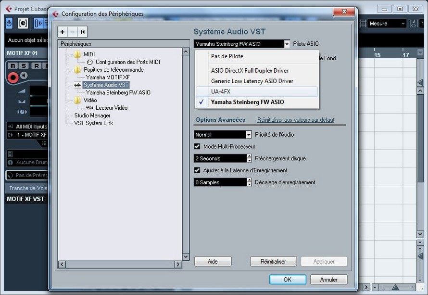
Task: Click the power icon in Cubase toolbar
Action: (9, 23)
